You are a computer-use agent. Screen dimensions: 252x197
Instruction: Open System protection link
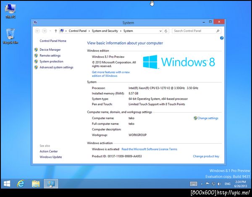(x=51, y=61)
